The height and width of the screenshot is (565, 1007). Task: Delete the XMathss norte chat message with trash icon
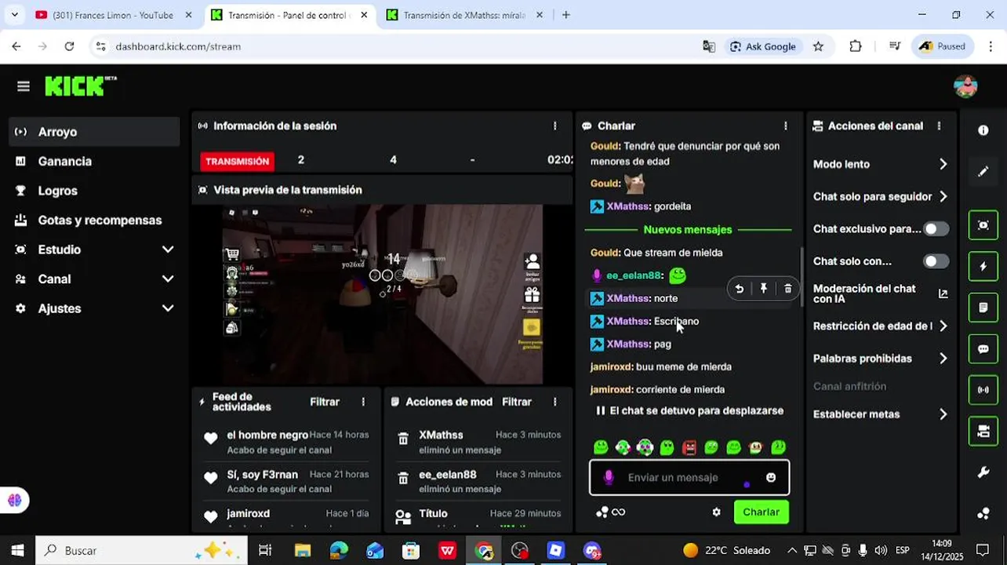(x=788, y=289)
